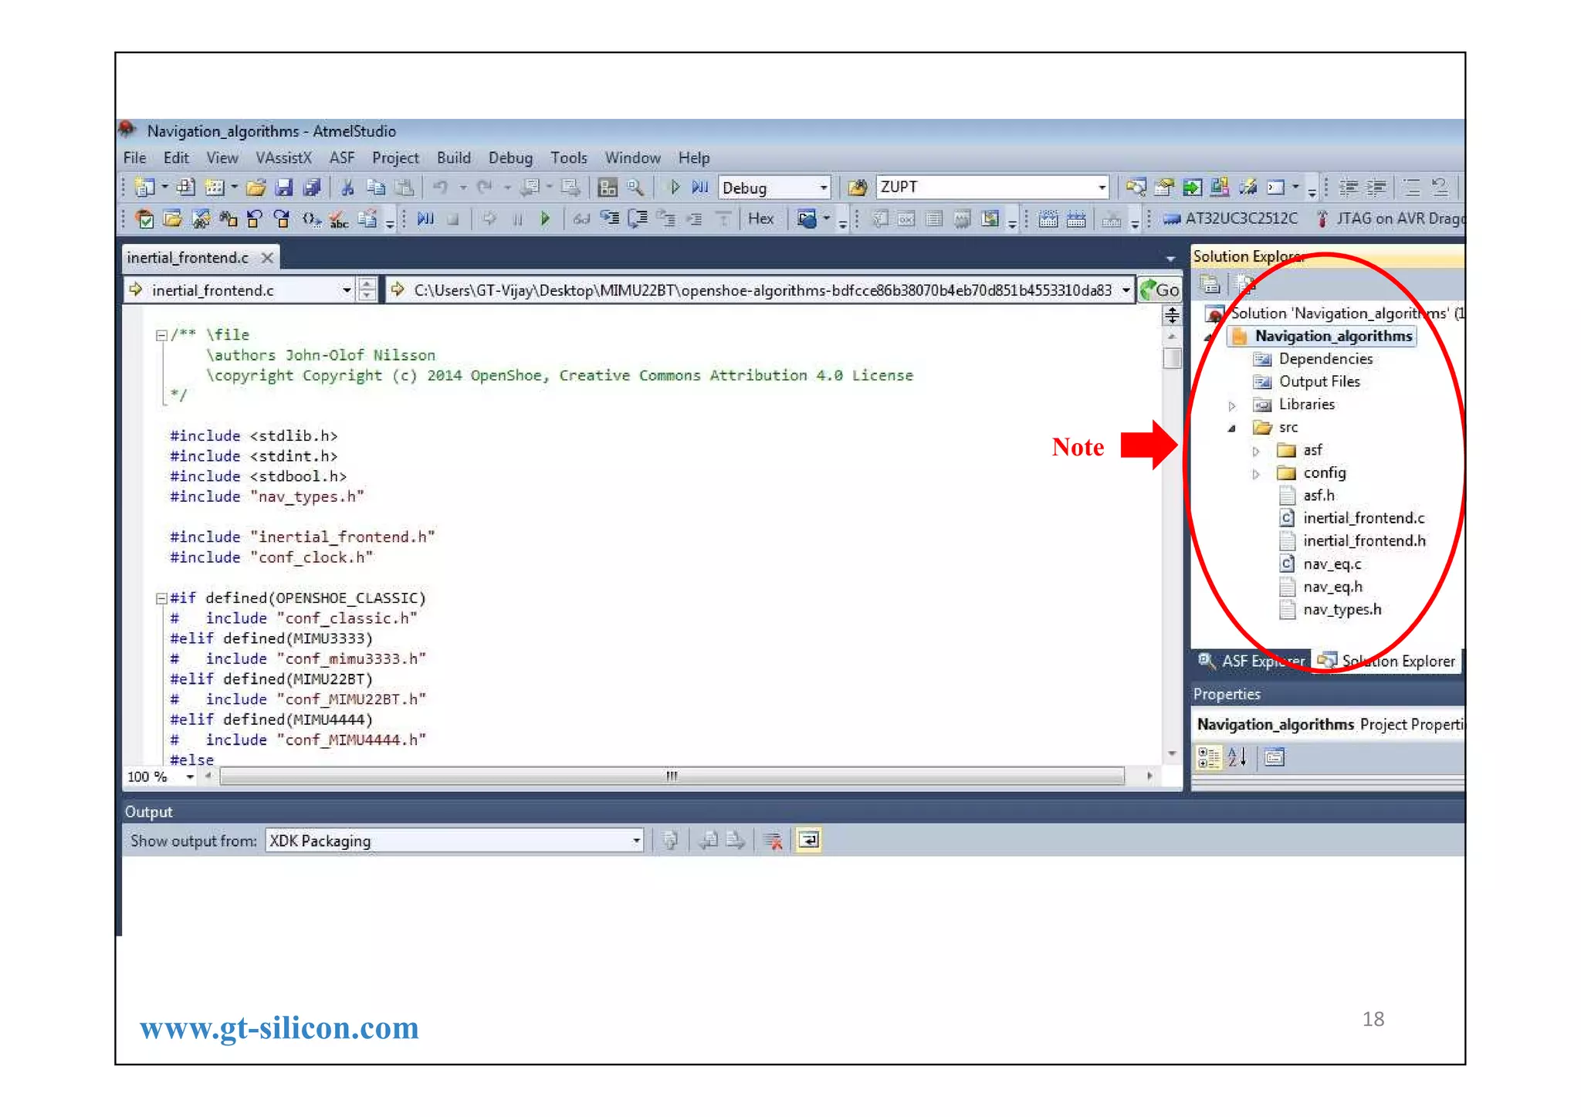Open the XDK Packaging output source dropdown
This screenshot has width=1581, height=1117.
(636, 841)
